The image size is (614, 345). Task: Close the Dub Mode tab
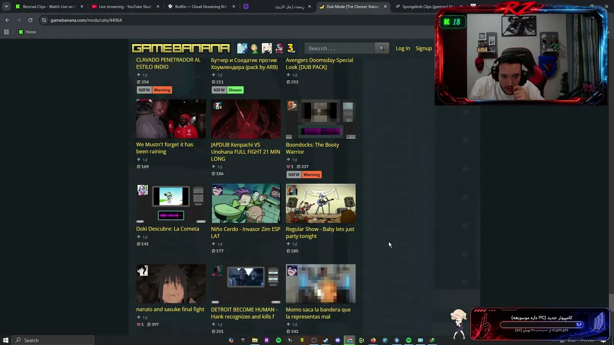(385, 7)
